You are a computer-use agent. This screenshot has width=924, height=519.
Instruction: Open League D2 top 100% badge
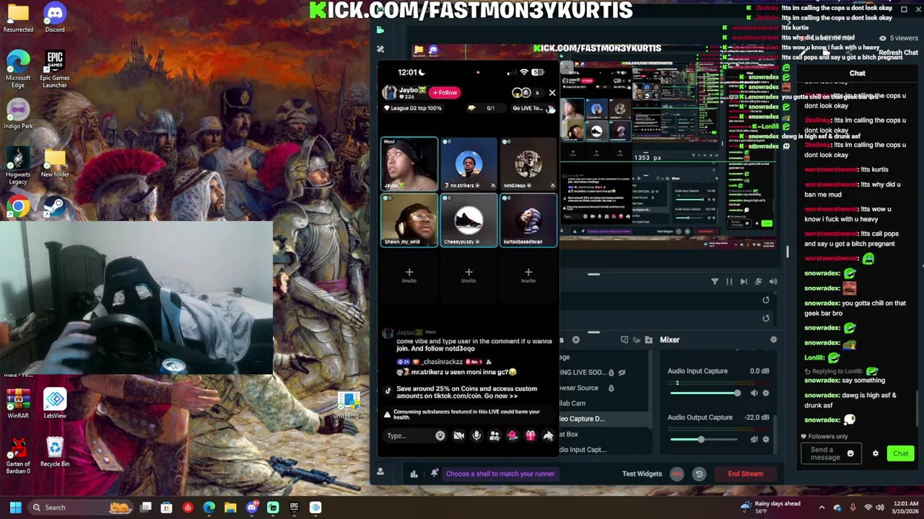[x=412, y=108]
